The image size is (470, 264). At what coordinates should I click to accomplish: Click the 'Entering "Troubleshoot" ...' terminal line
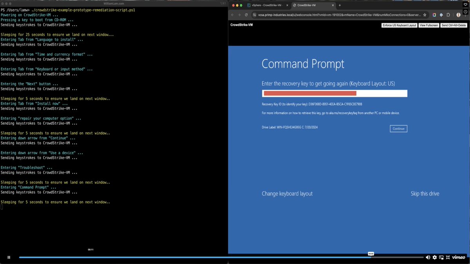[27, 167]
